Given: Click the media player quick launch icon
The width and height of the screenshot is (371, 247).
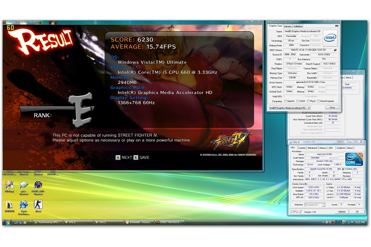Looking at the screenshot, I should [25, 222].
